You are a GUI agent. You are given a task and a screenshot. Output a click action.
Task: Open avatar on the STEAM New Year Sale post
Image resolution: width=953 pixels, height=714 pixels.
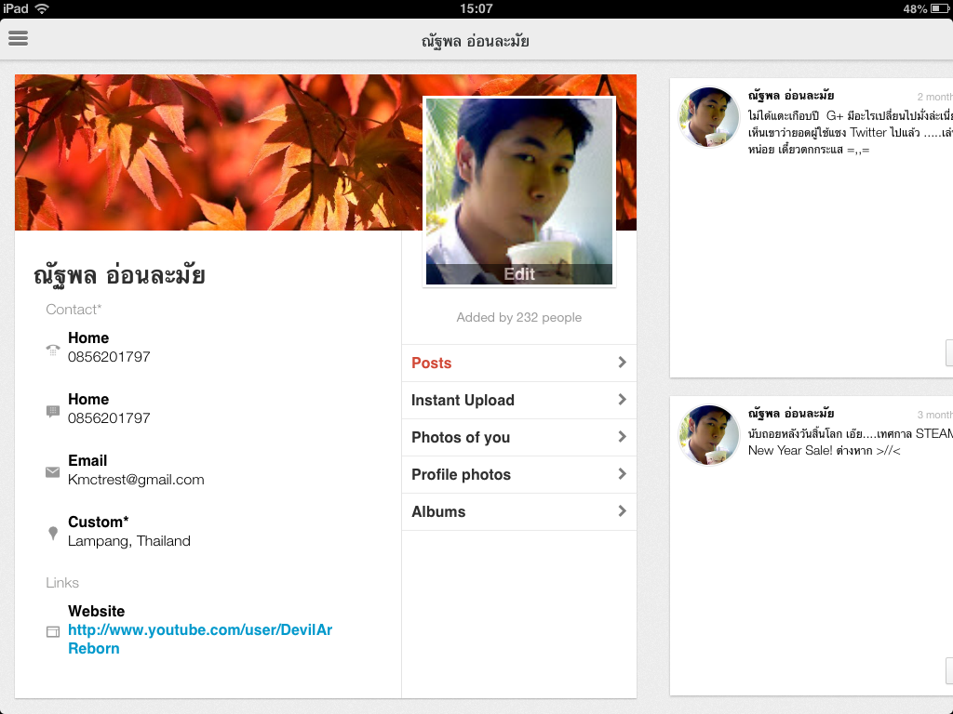pyautogui.click(x=708, y=435)
